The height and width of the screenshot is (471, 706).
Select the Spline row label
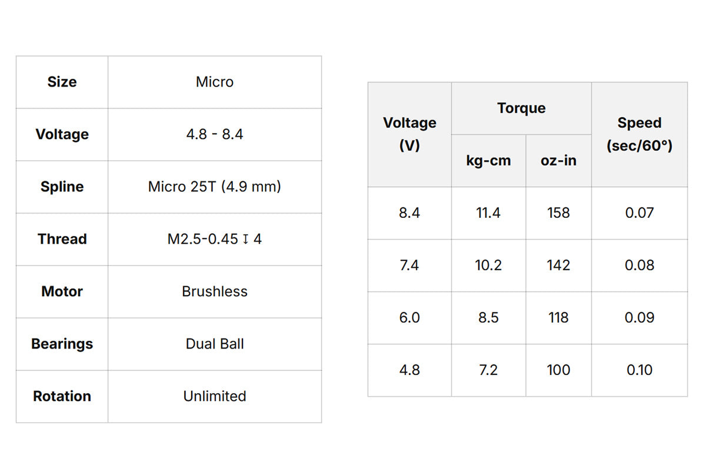pos(62,187)
